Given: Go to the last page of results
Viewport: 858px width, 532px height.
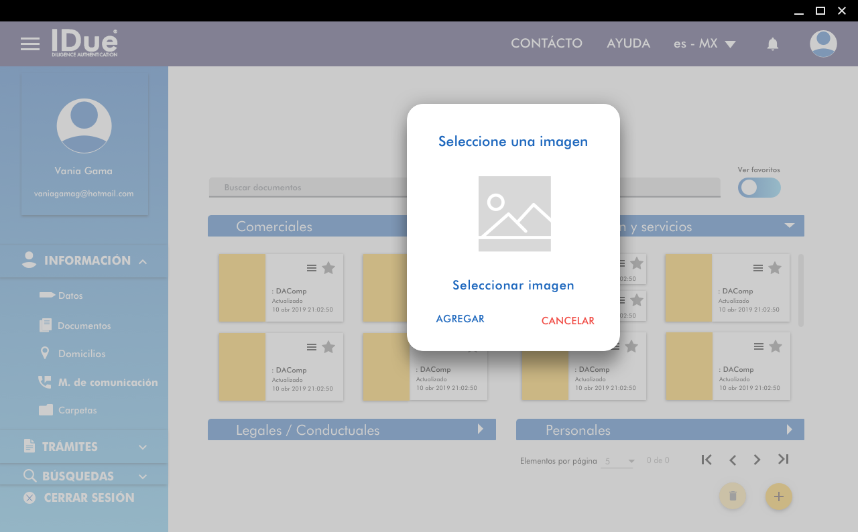Looking at the screenshot, I should (x=783, y=460).
